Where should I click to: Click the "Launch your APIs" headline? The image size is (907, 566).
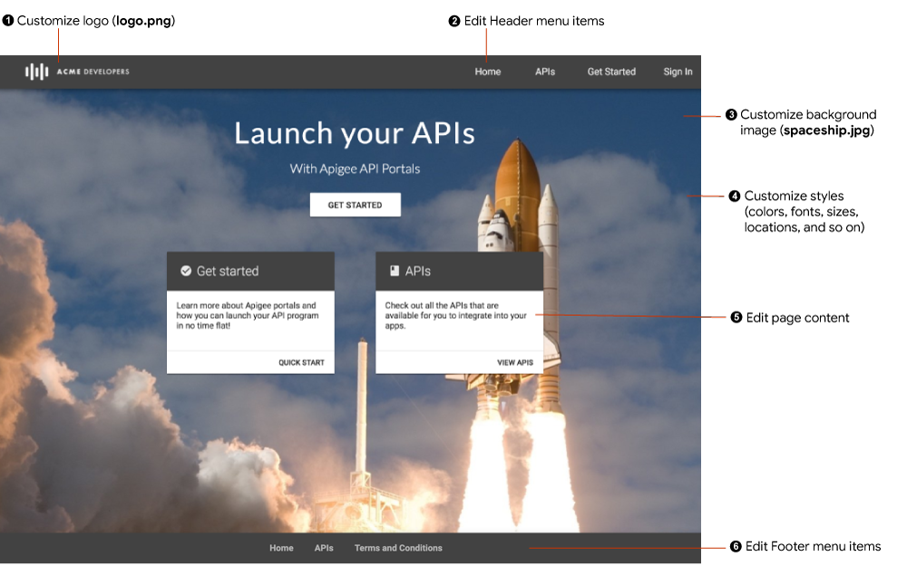pyautogui.click(x=355, y=133)
